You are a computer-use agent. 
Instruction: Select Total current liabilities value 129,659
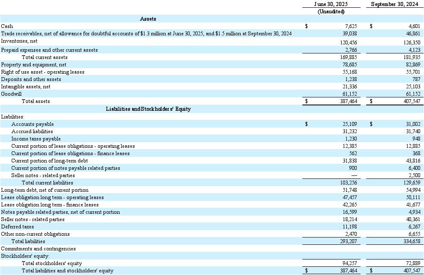[x=411, y=183]
